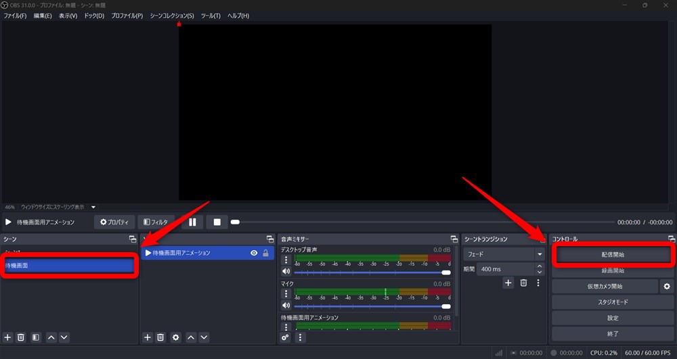The height and width of the screenshot is (359, 677).
Task: Click the 400 ms duration field
Action: tap(506, 269)
